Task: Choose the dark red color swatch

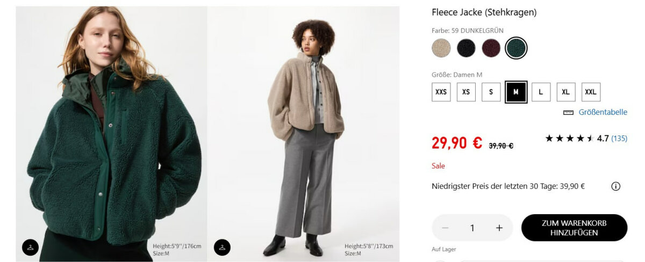Action: (x=491, y=48)
